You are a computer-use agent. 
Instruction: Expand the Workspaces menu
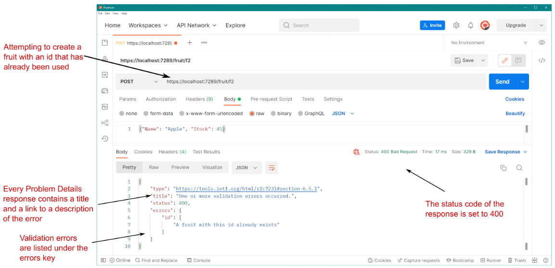148,25
